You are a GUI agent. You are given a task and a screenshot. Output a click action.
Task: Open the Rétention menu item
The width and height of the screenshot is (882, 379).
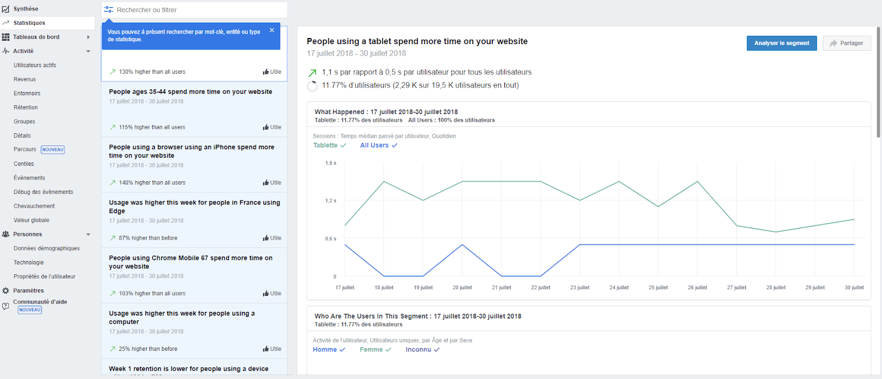coord(26,107)
